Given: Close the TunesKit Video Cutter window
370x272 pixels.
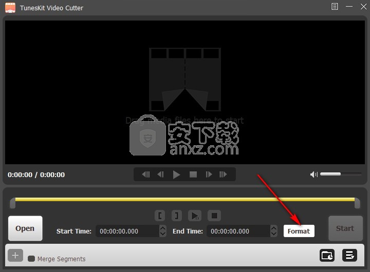Looking at the screenshot, I should 363,6.
